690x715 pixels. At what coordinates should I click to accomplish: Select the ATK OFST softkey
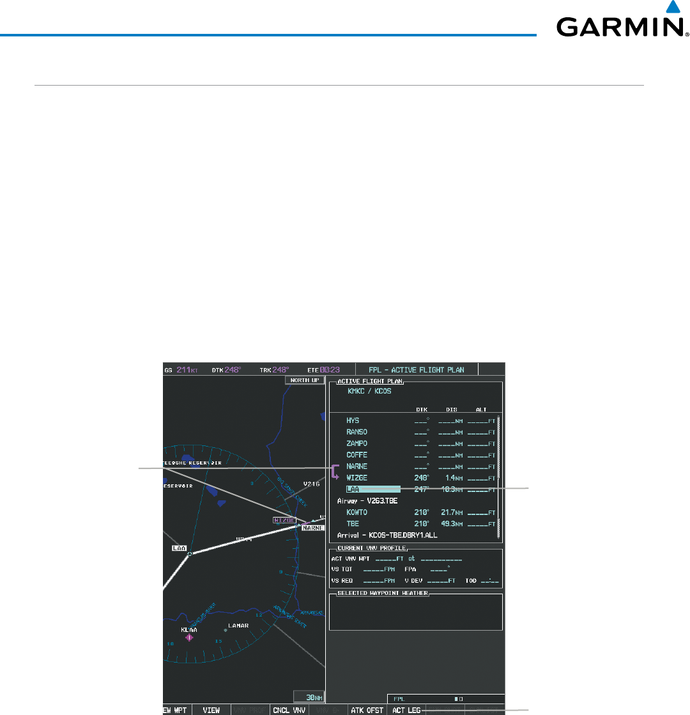367,710
